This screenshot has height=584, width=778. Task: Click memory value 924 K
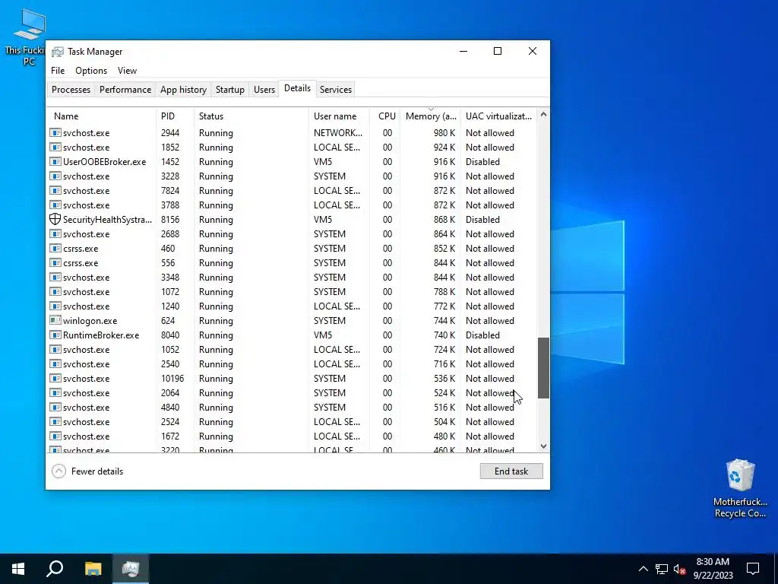pos(444,148)
